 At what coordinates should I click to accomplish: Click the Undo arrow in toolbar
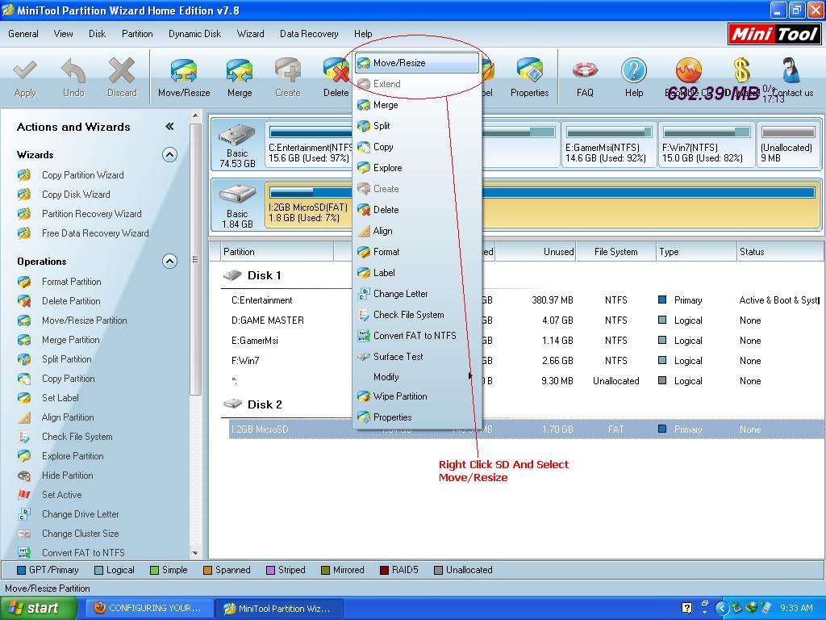pos(73,71)
